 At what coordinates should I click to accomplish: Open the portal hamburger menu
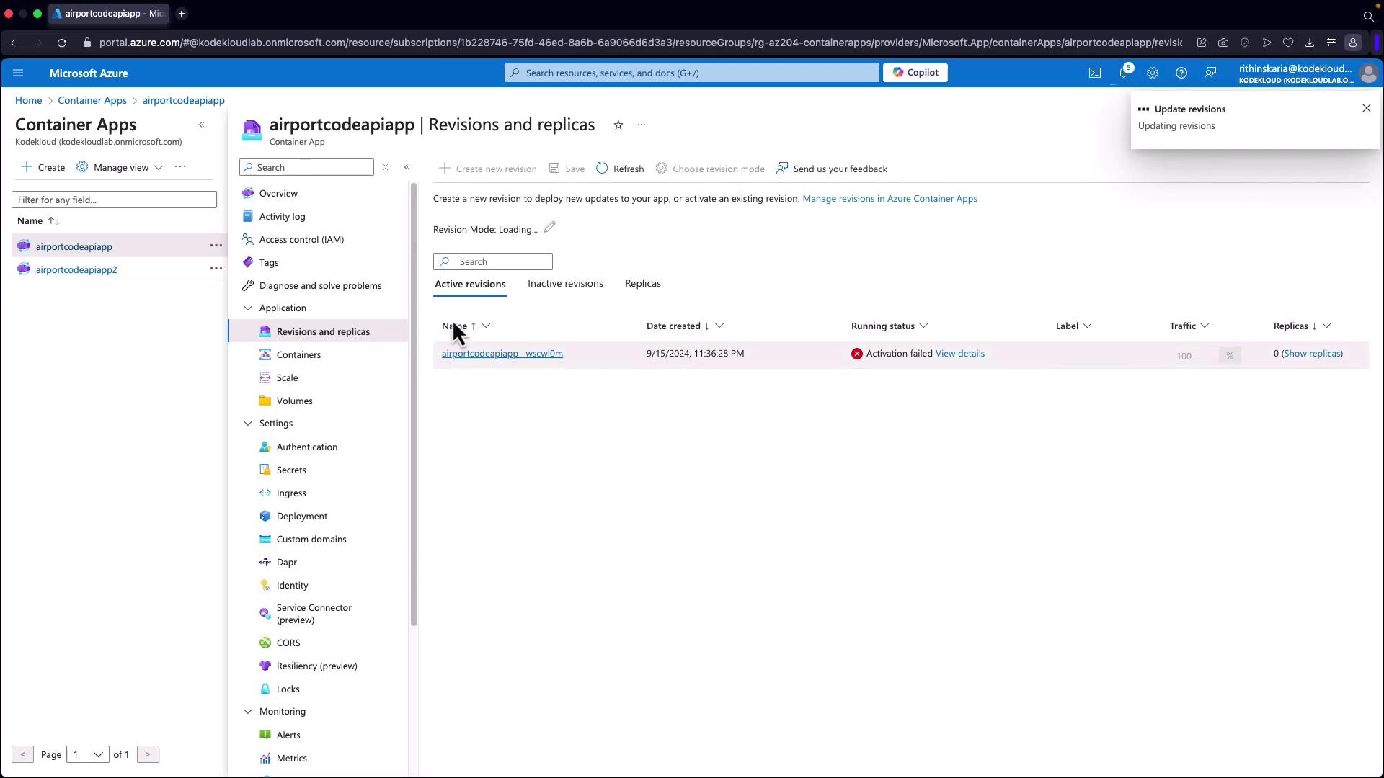tap(18, 73)
